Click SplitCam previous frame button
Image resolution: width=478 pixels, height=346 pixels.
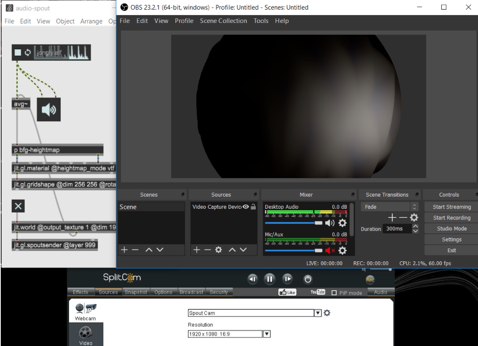[x=252, y=279]
